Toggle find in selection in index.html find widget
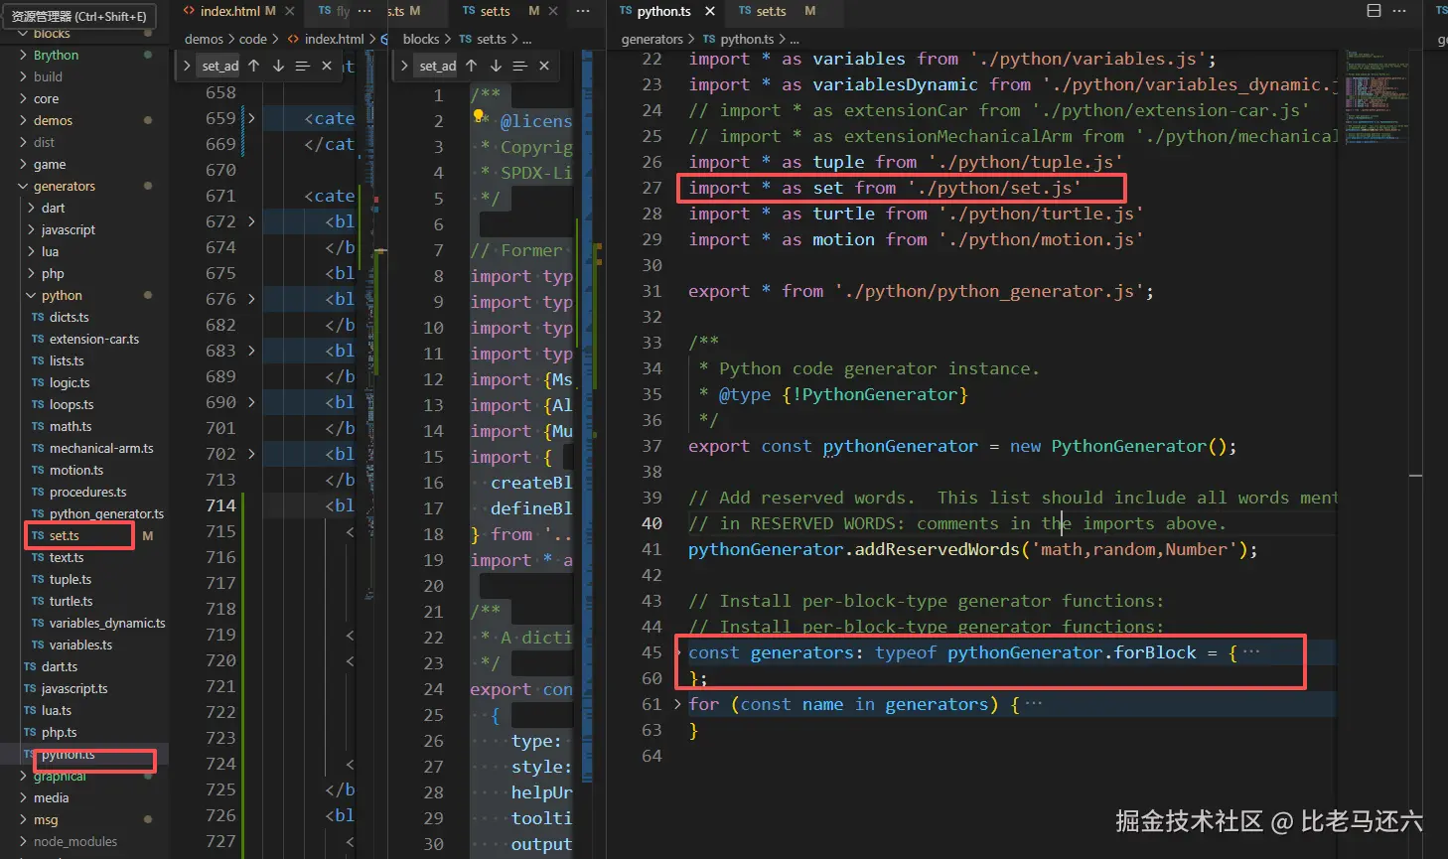1448x859 pixels. coord(302,66)
